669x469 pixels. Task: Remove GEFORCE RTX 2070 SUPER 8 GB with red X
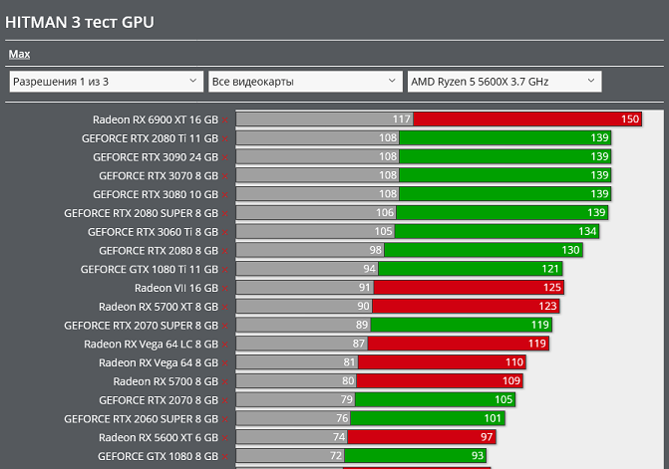tap(225, 327)
